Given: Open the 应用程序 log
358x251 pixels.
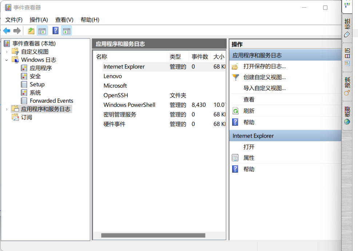Looking at the screenshot, I should point(41,68).
